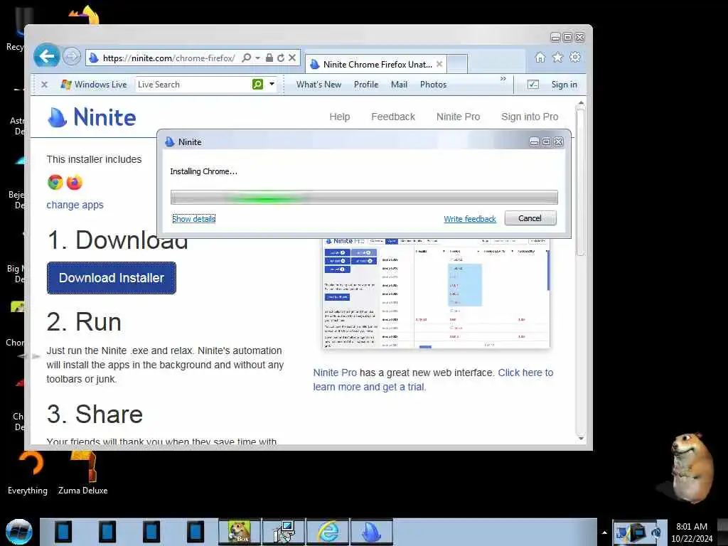Click the Ninite taskbar icon
The width and height of the screenshot is (728, 546).
point(371,532)
